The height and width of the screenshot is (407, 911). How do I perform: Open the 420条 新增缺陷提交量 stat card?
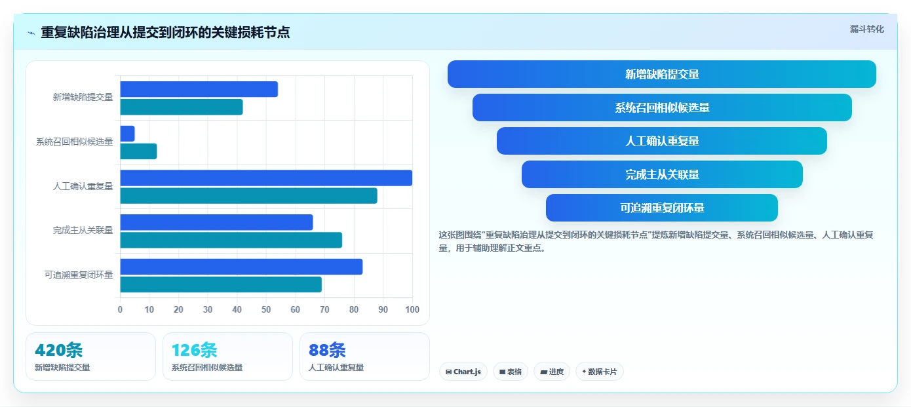pos(90,357)
